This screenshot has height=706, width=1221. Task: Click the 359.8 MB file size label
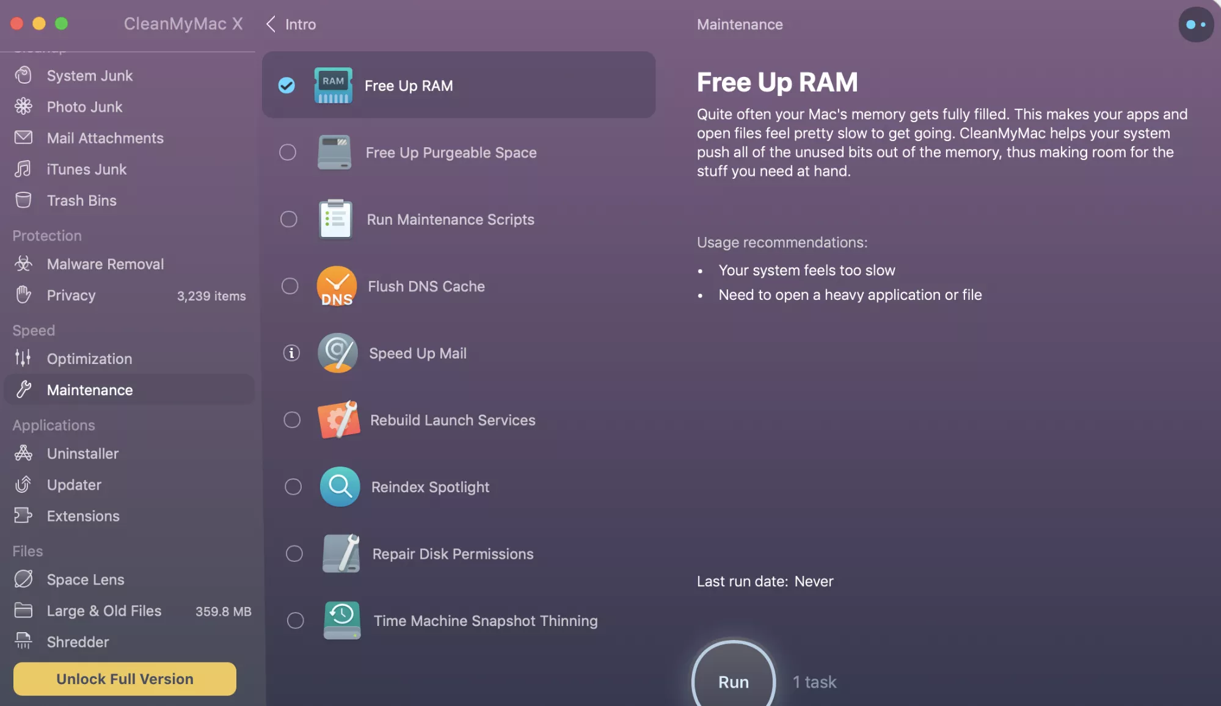click(x=223, y=611)
